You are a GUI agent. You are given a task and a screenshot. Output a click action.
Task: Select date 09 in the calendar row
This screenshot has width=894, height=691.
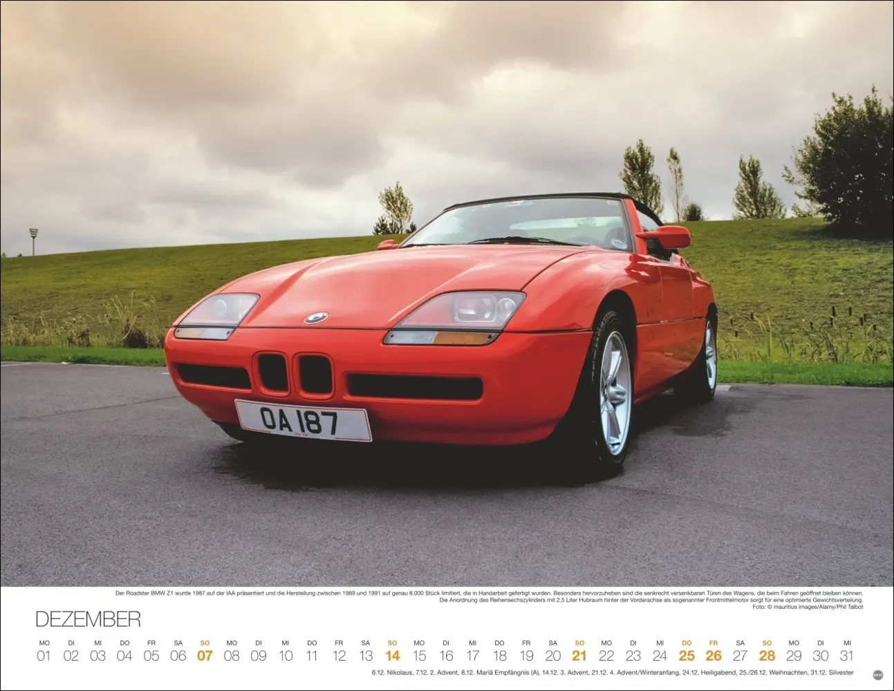[259, 656]
